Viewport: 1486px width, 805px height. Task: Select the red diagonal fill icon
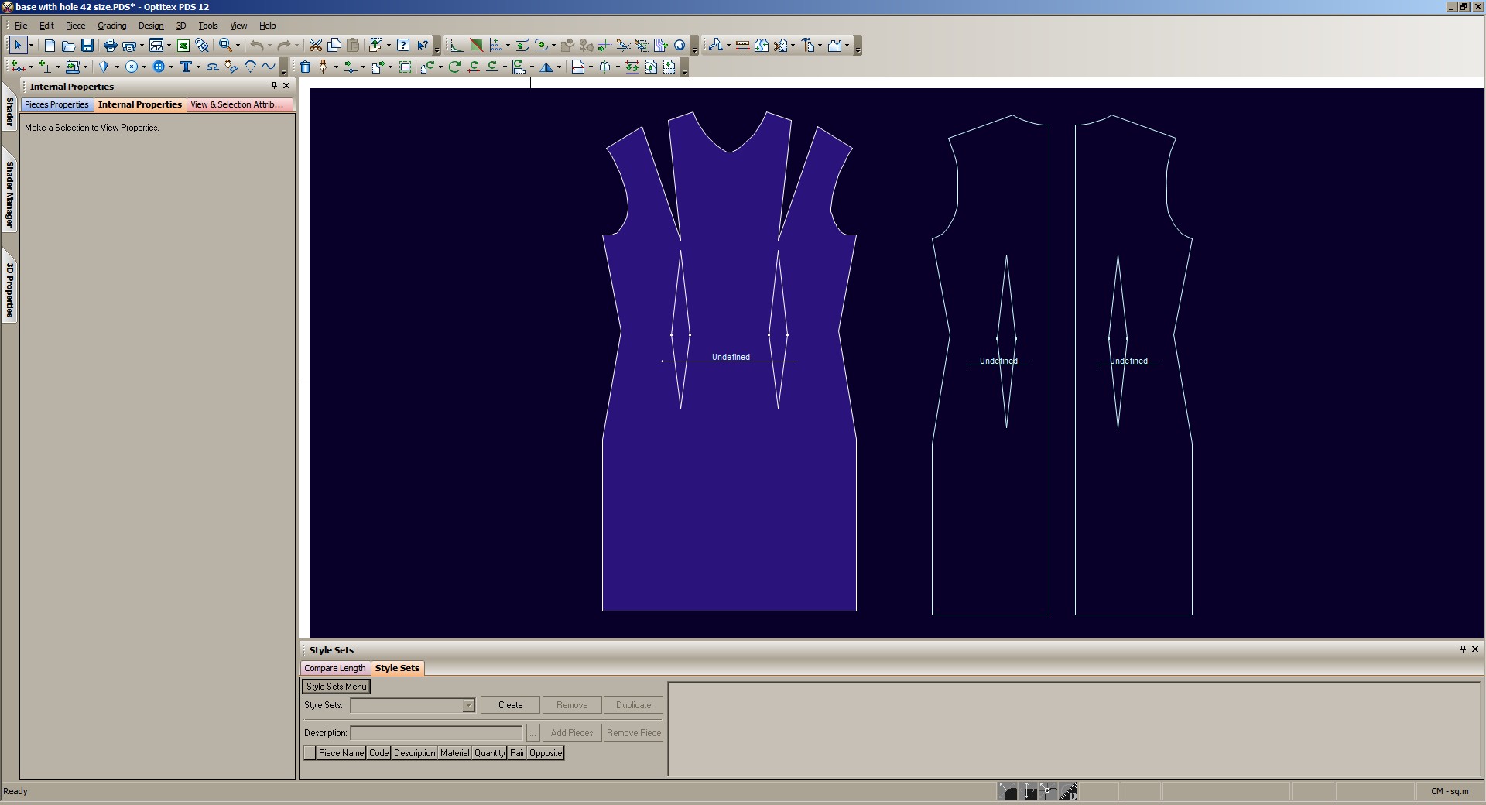coord(477,45)
